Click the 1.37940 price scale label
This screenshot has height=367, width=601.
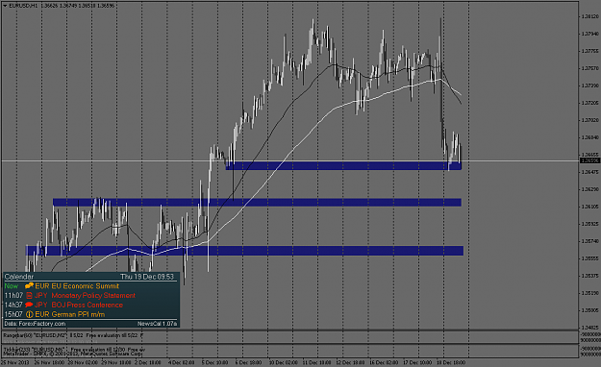click(x=589, y=34)
